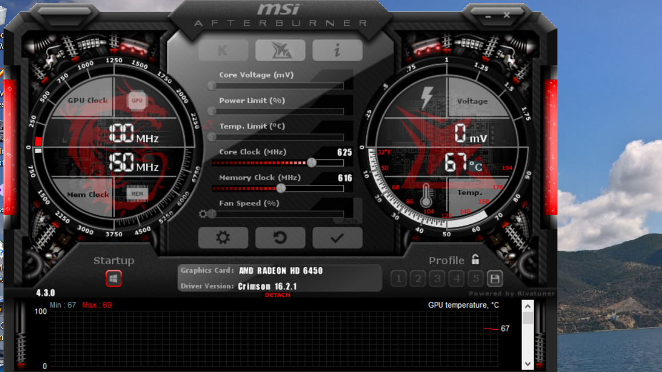Click the Core Clock slider handle

(x=311, y=163)
